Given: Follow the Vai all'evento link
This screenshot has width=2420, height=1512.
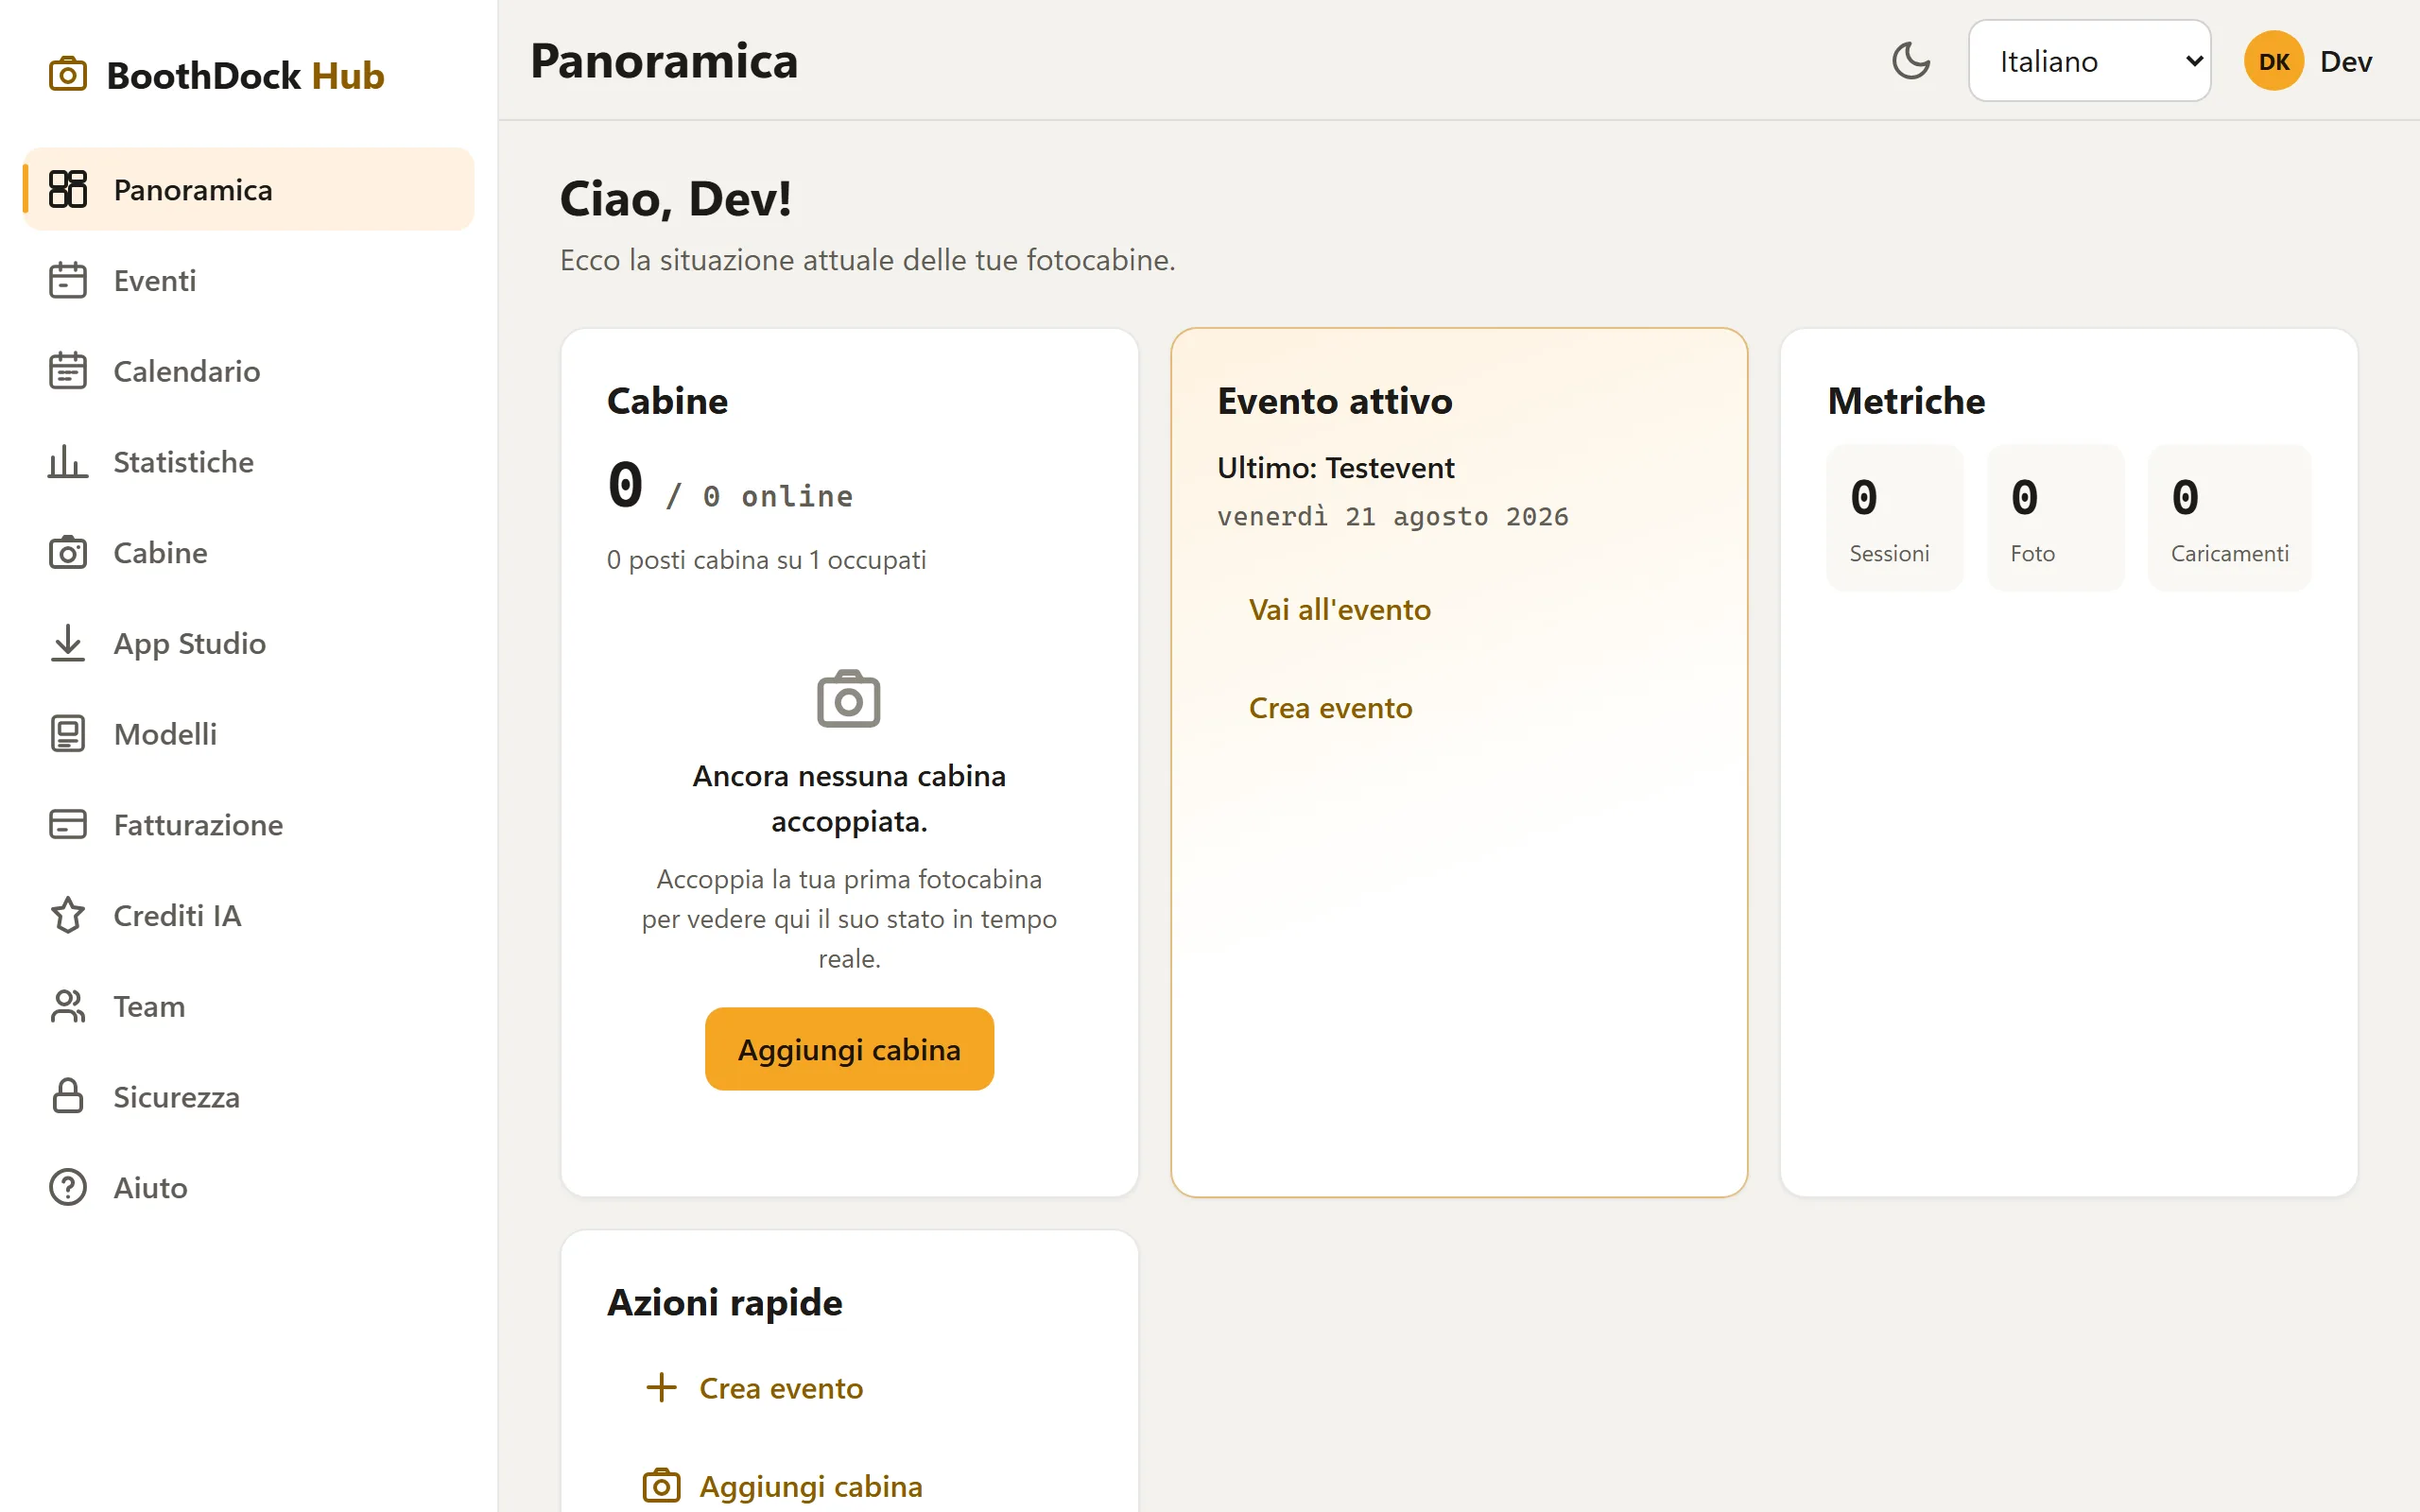Looking at the screenshot, I should pyautogui.click(x=1340, y=610).
